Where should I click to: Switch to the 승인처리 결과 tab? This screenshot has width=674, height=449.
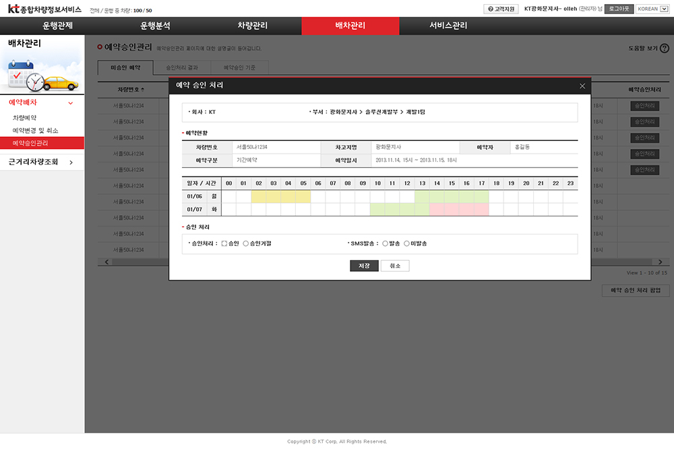[182, 68]
